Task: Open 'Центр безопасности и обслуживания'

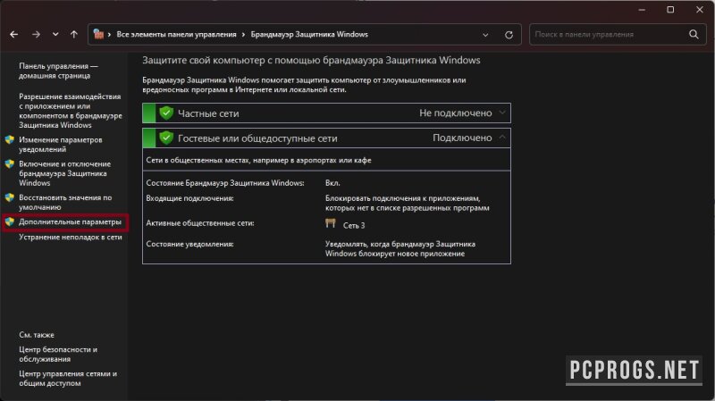Action: [x=58, y=354]
